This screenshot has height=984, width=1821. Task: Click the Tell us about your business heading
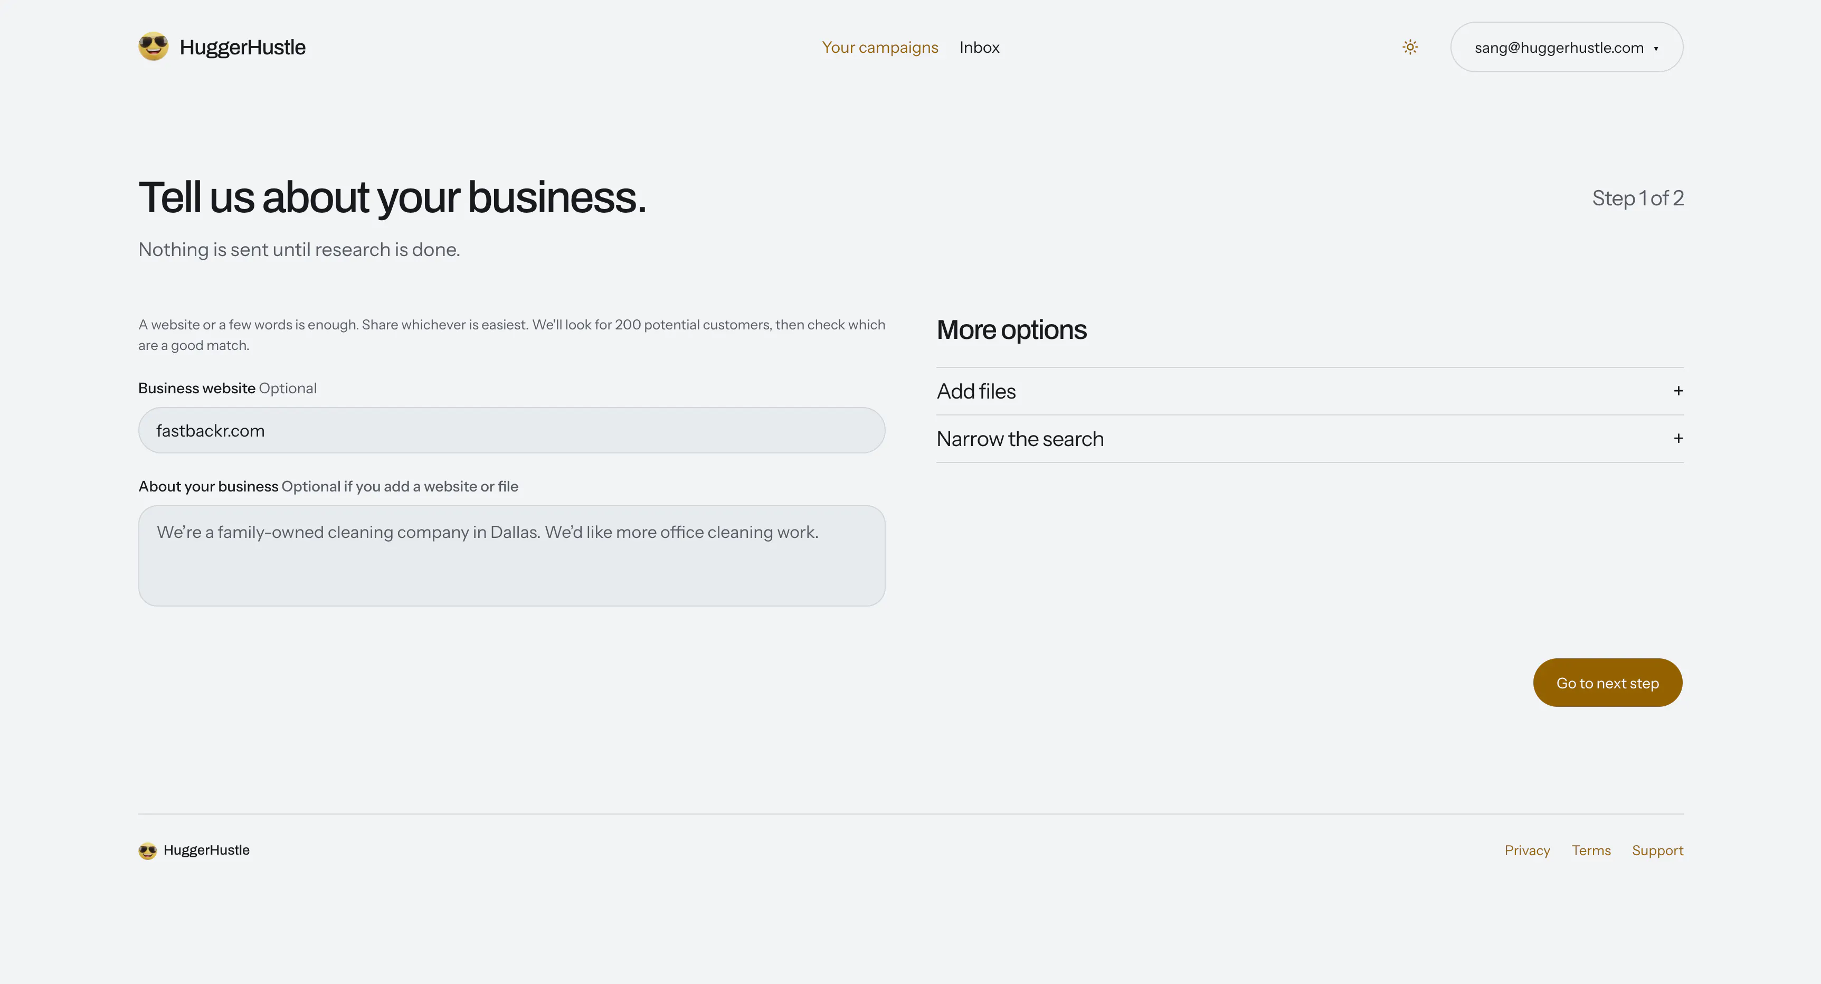coord(392,197)
